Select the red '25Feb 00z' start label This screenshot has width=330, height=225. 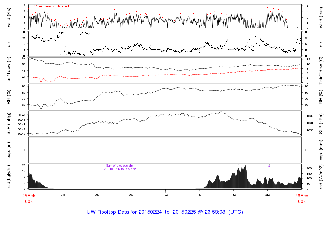pyautogui.click(x=28, y=198)
